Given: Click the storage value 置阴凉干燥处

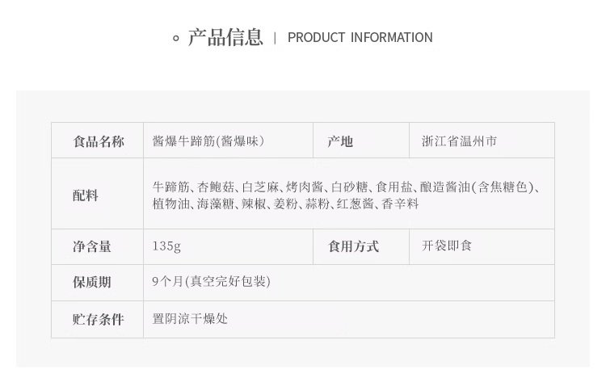Looking at the screenshot, I should [x=190, y=319].
